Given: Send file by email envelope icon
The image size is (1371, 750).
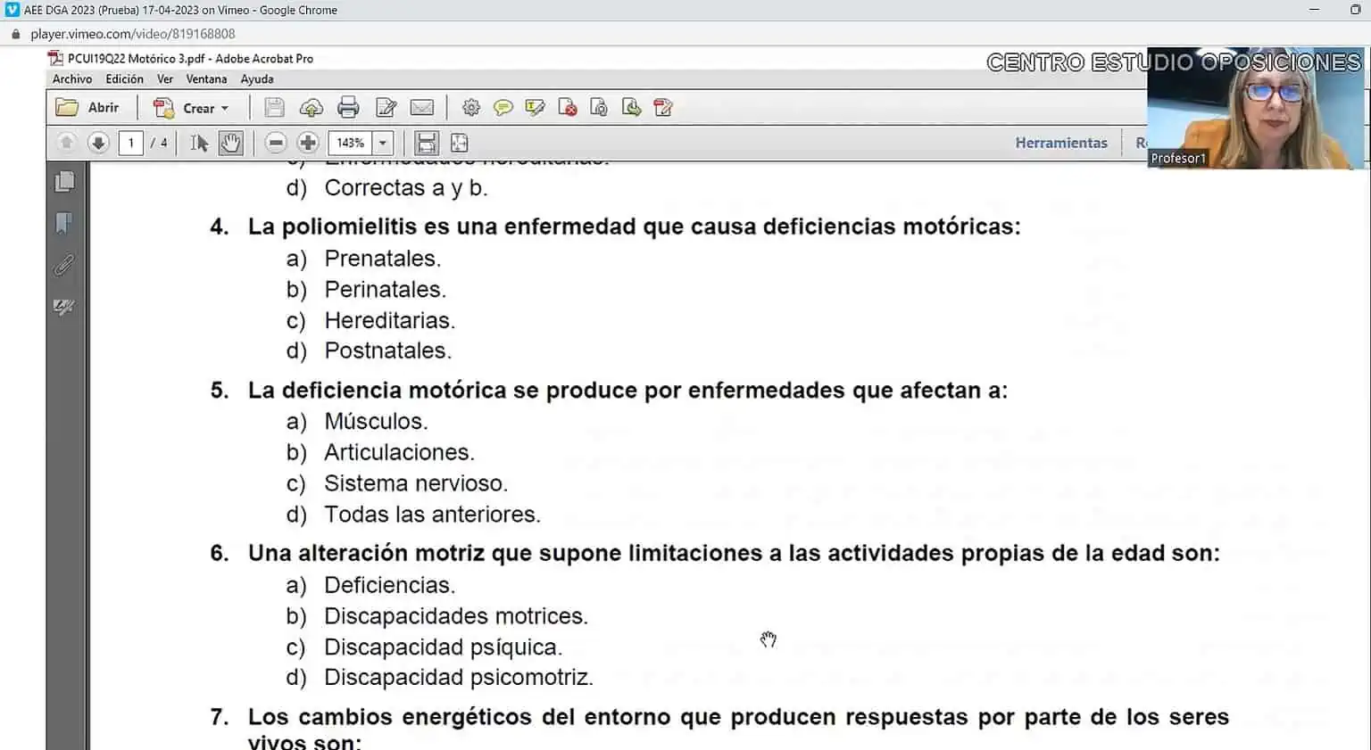Looking at the screenshot, I should (x=422, y=108).
